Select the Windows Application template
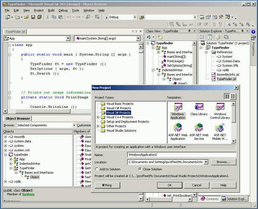This screenshot has height=209, width=258. (178, 111)
